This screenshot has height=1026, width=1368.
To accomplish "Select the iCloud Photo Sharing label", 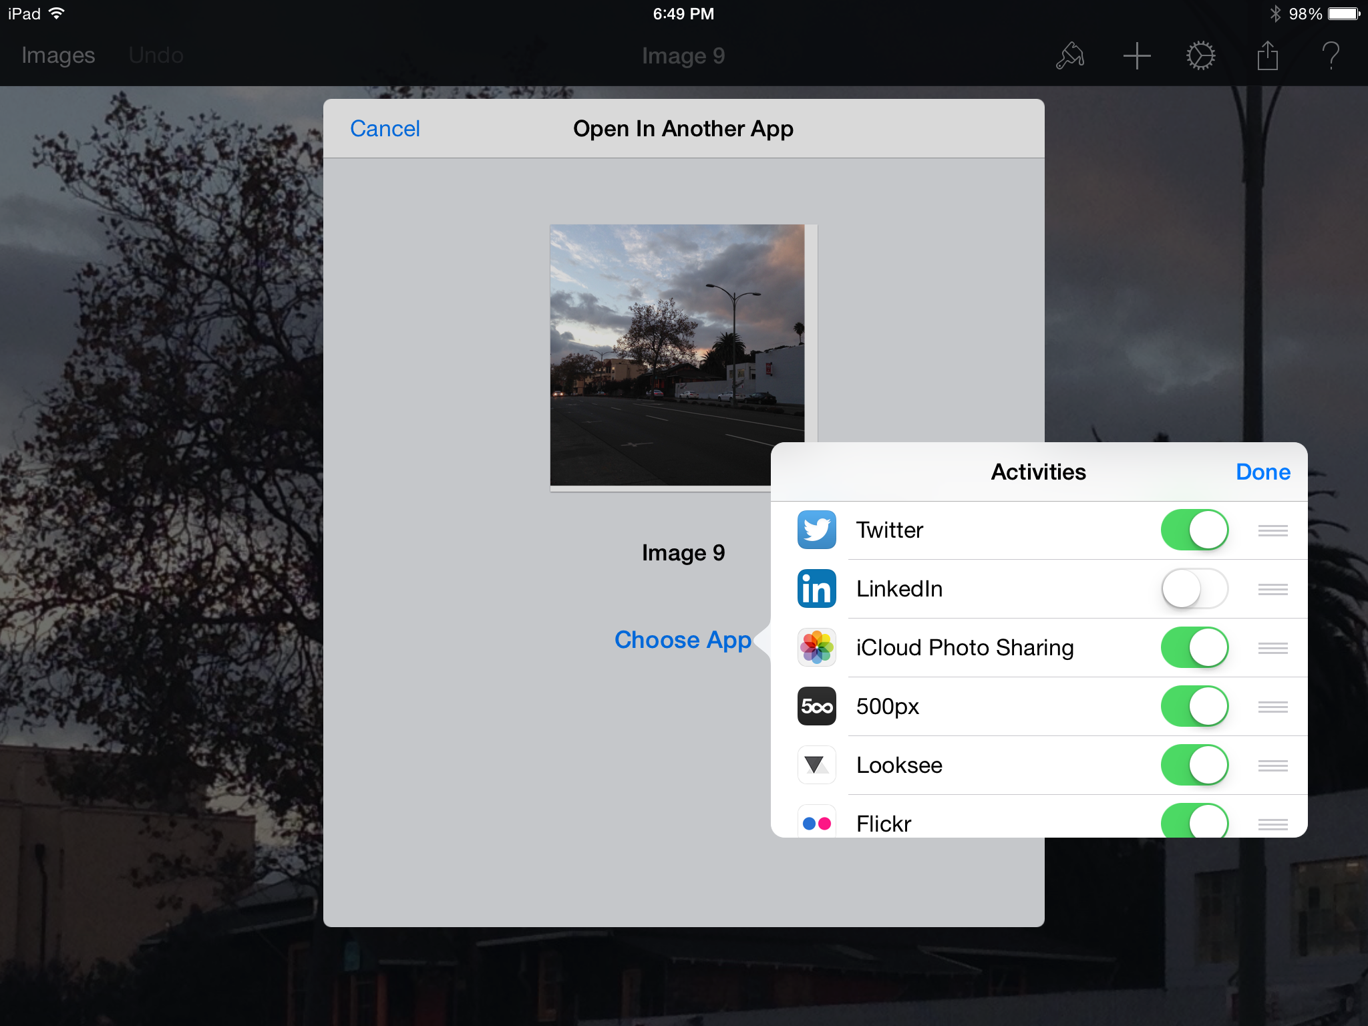I will [x=965, y=647].
